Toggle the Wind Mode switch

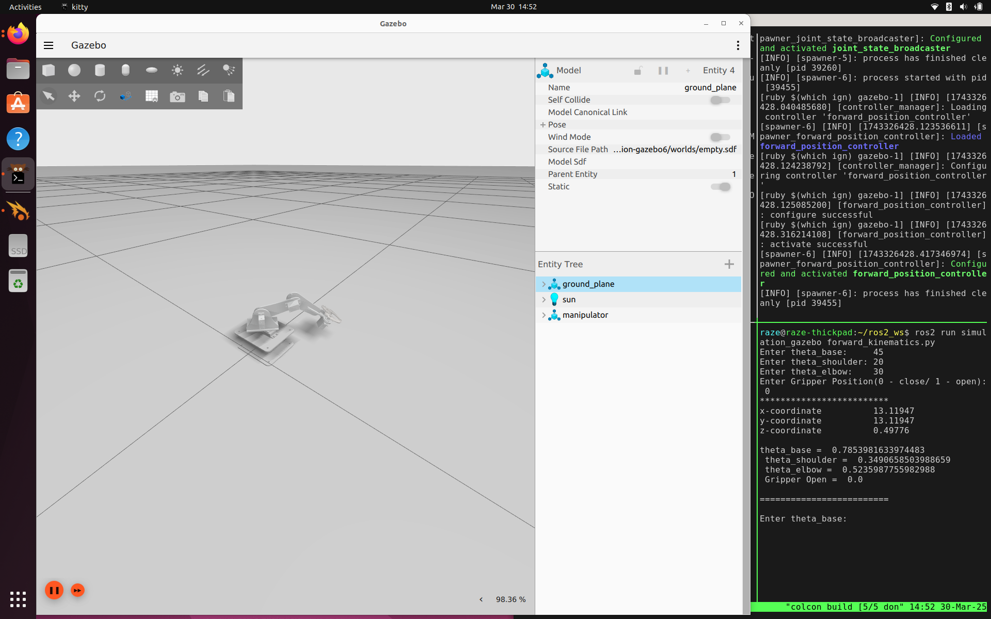click(720, 137)
